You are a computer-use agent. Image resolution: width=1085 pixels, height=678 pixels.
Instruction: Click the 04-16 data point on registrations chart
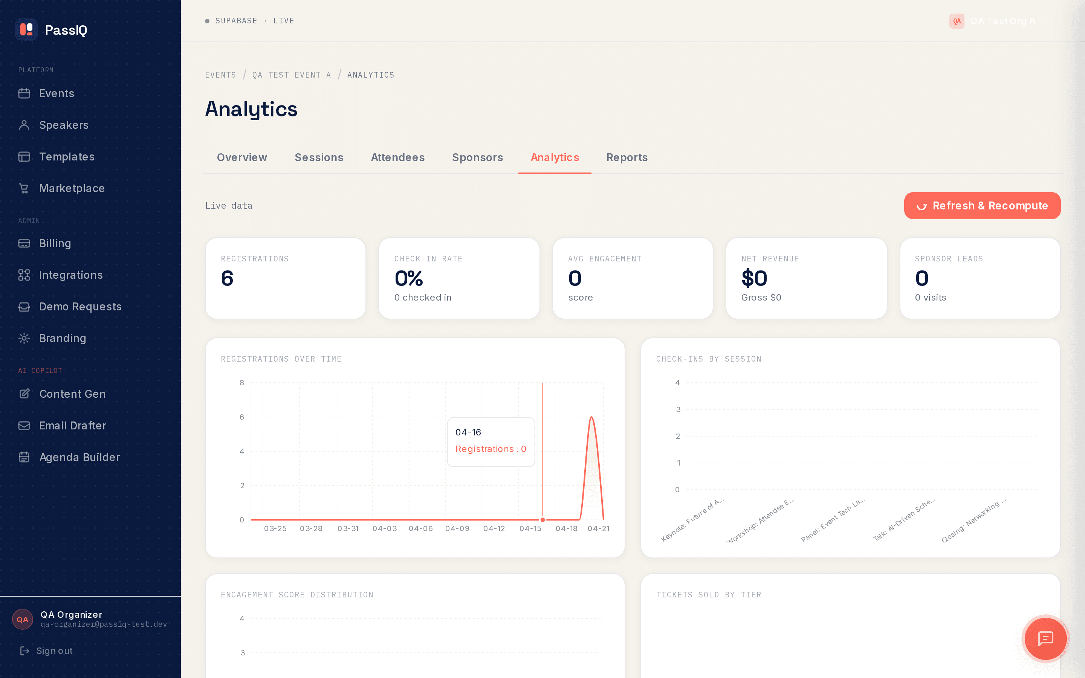(x=542, y=520)
